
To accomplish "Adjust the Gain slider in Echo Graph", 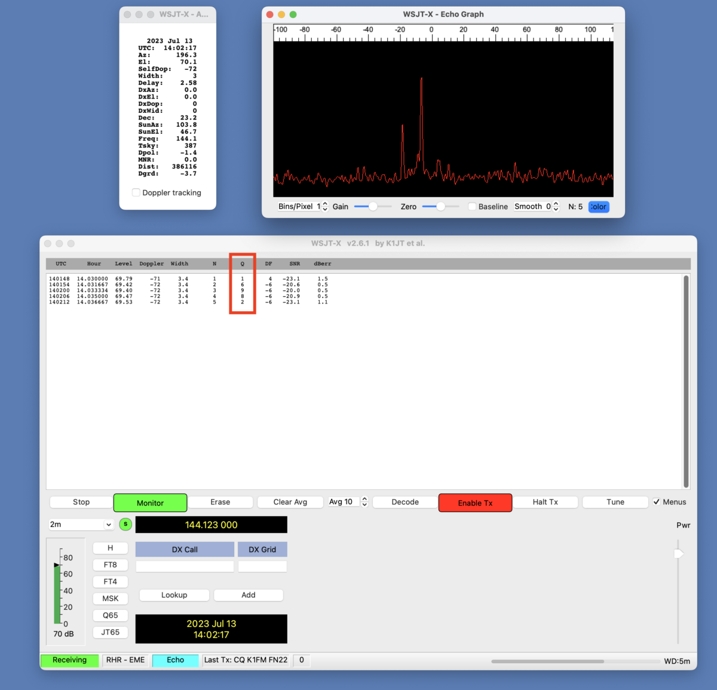I will [372, 206].
